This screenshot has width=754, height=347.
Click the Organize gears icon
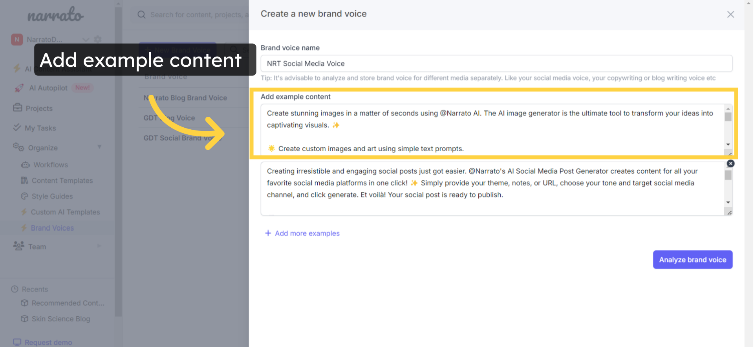[18, 147]
